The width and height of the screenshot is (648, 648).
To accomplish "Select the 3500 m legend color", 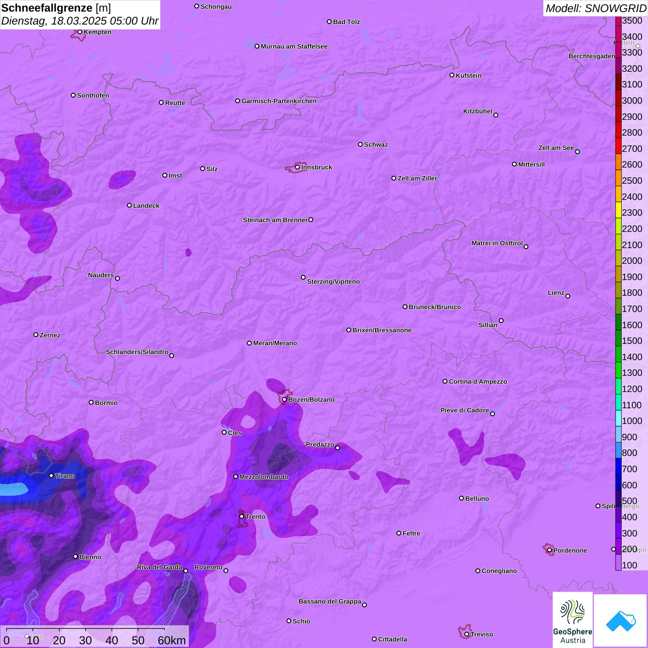I will pyautogui.click(x=618, y=21).
